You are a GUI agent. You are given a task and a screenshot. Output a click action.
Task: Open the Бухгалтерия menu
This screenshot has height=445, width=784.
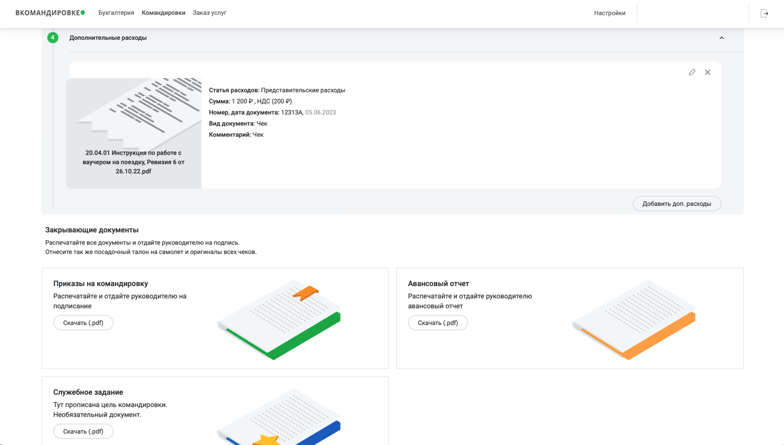coord(116,13)
